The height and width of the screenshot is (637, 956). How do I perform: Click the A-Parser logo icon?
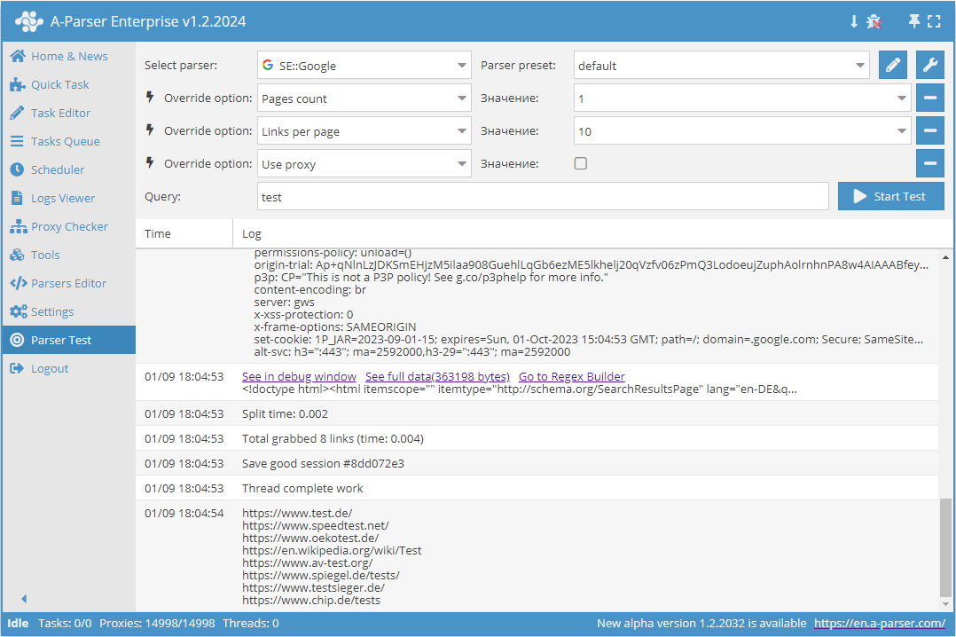coord(29,20)
